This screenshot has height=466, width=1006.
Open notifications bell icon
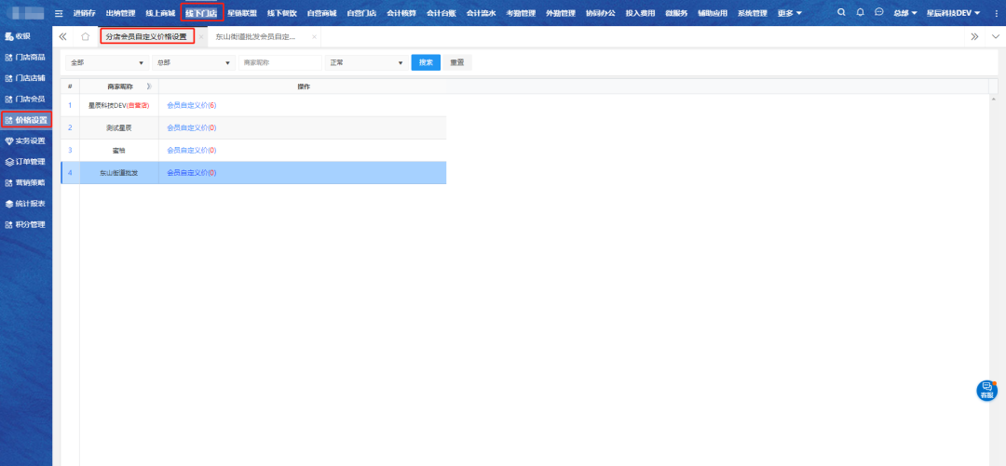click(860, 12)
